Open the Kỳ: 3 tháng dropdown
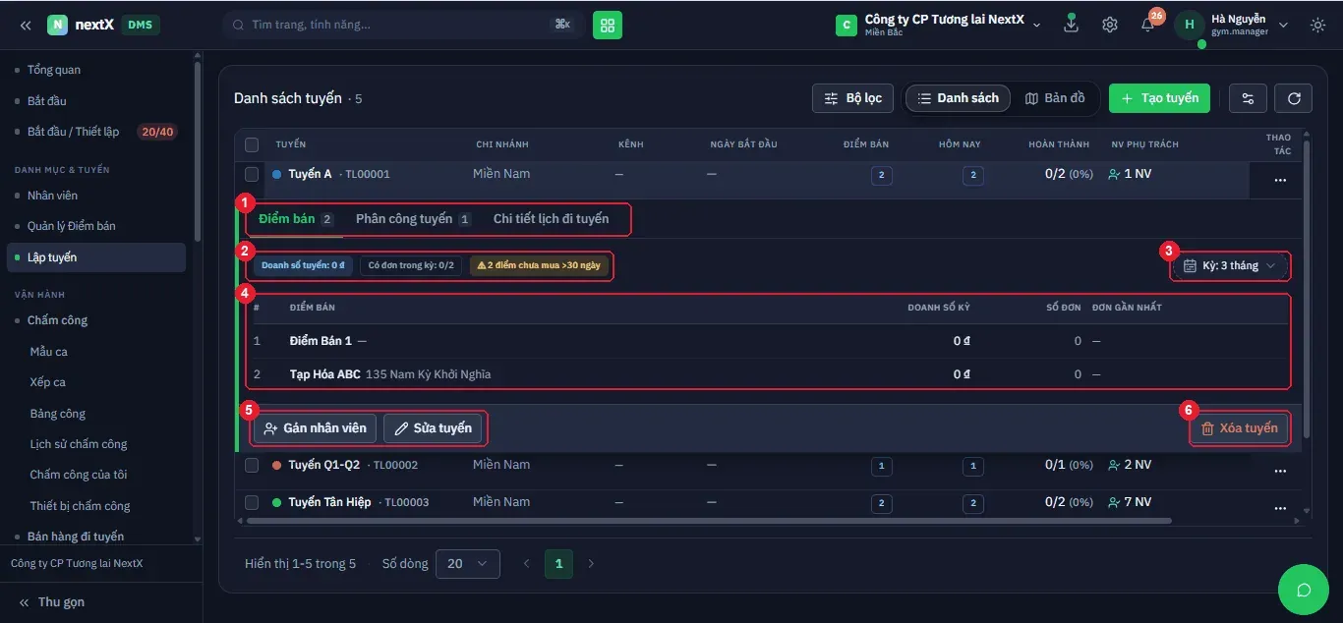The height and width of the screenshot is (623, 1343). 1229,265
